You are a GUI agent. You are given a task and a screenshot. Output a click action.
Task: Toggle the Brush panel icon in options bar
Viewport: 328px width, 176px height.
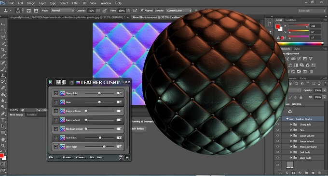point(28,11)
